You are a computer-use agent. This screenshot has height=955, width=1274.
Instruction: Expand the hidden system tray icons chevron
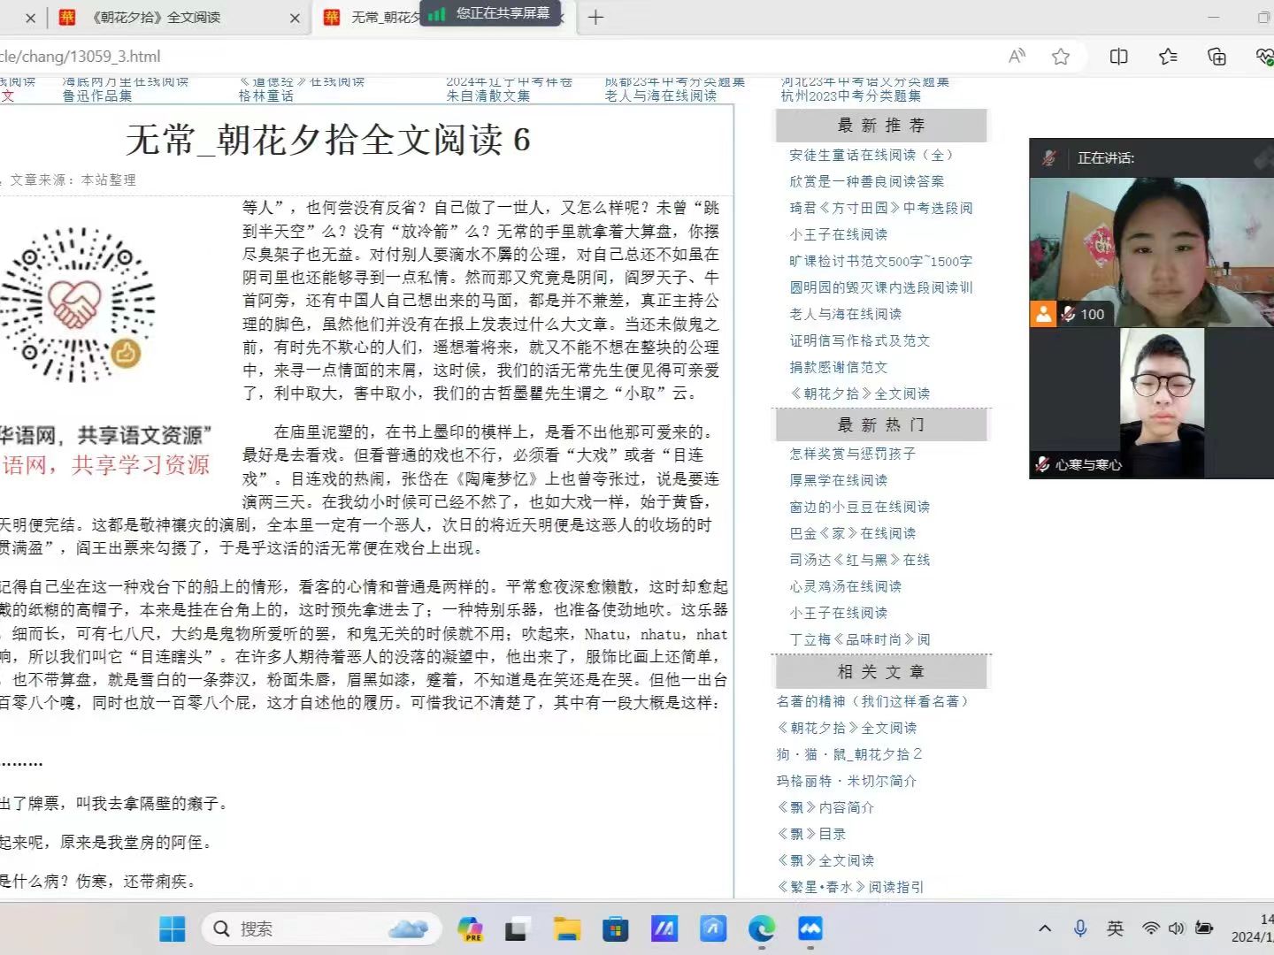point(1045,928)
